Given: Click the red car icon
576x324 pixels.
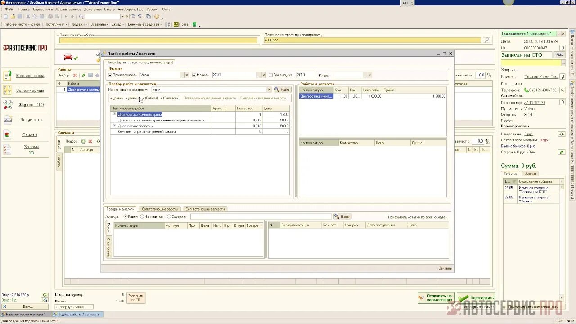Looking at the screenshot, I should 68,57.
